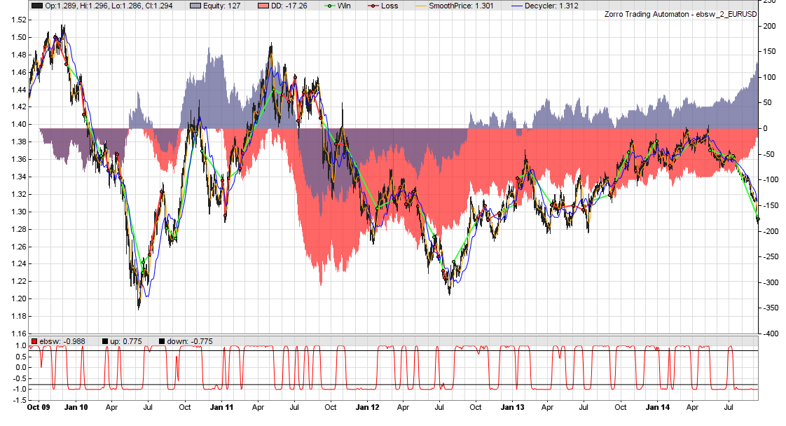Click the last green win marker at chart right edge

(x=758, y=219)
